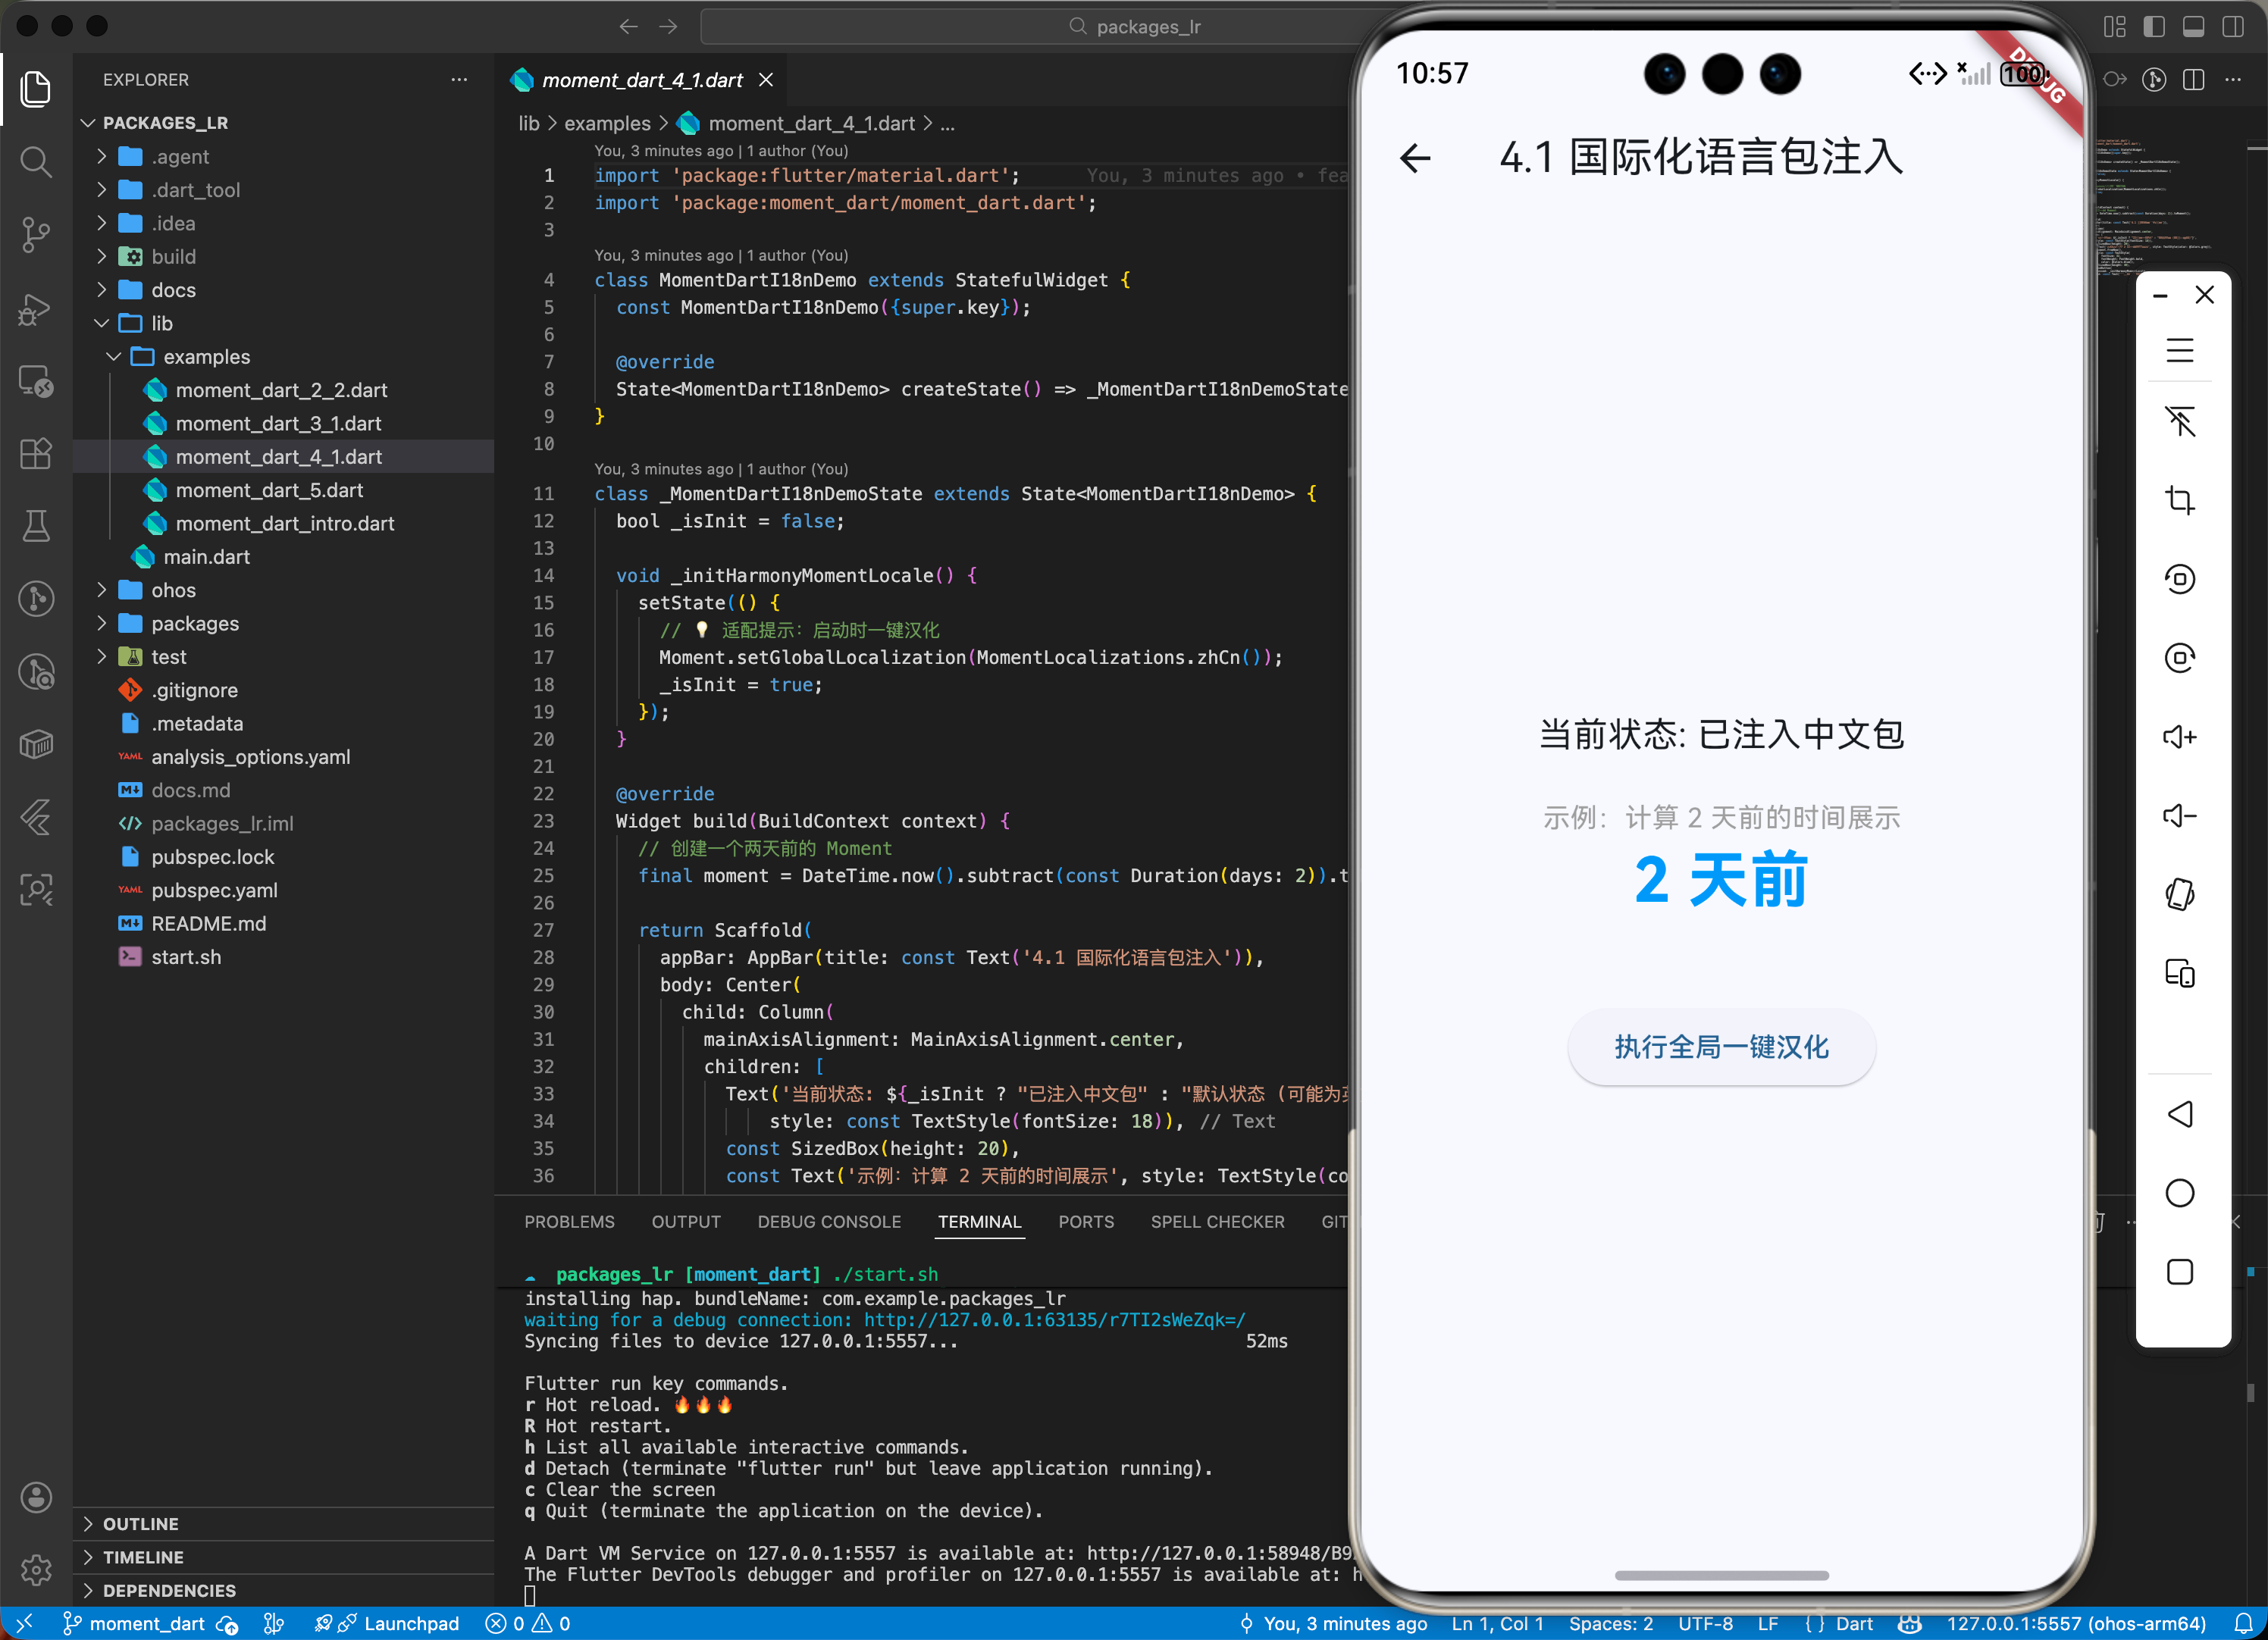2268x1640 pixels.
Task: Click the emulator volume up icon
Action: [x=2179, y=737]
